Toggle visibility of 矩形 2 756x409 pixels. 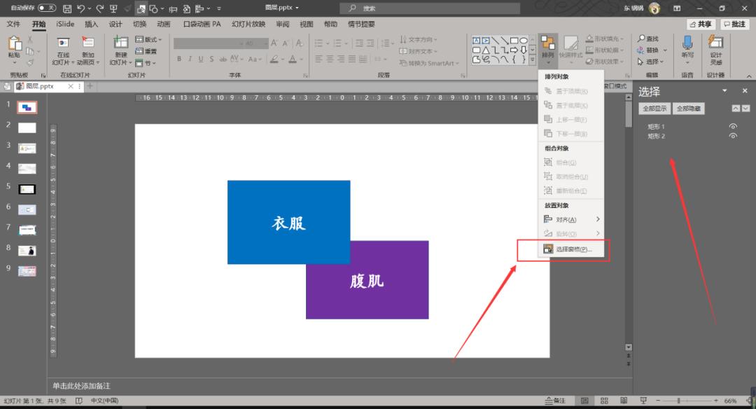click(x=733, y=136)
